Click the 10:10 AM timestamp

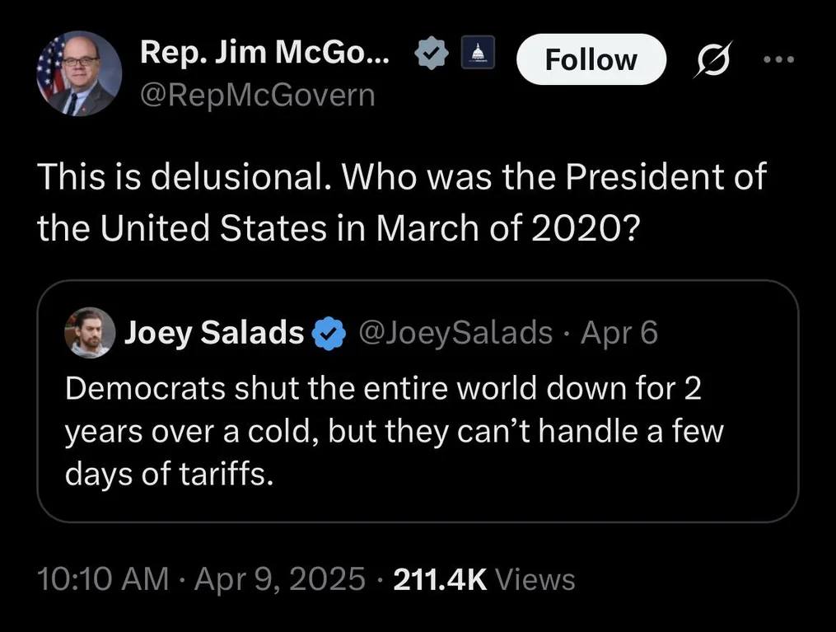point(103,579)
